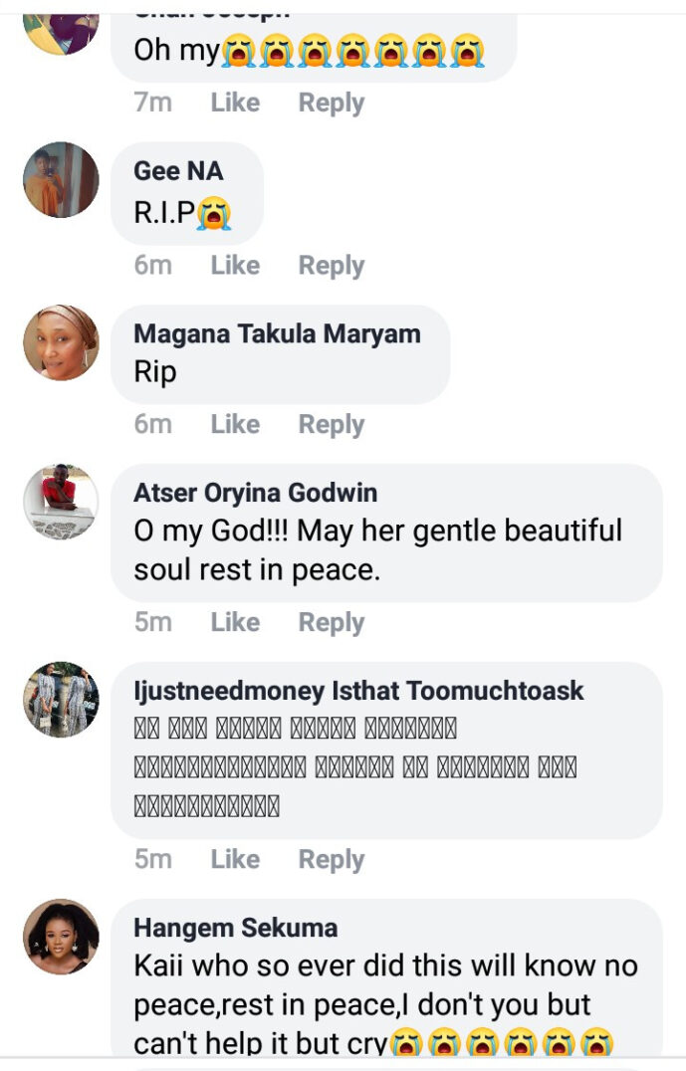Open Hangem Sekuma's name link
Screen dimensions: 686x1071
[236, 929]
